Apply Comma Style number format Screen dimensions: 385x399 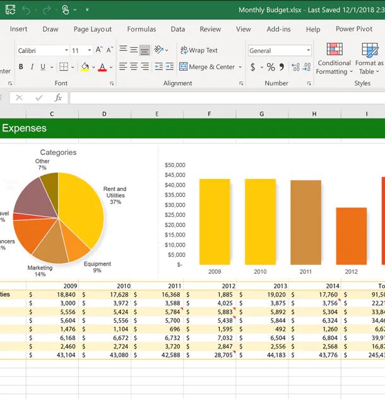pos(281,67)
